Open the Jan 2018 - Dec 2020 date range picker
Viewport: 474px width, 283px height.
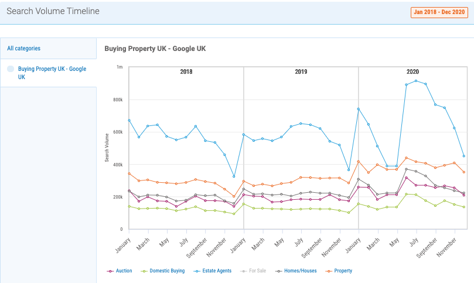(438, 12)
